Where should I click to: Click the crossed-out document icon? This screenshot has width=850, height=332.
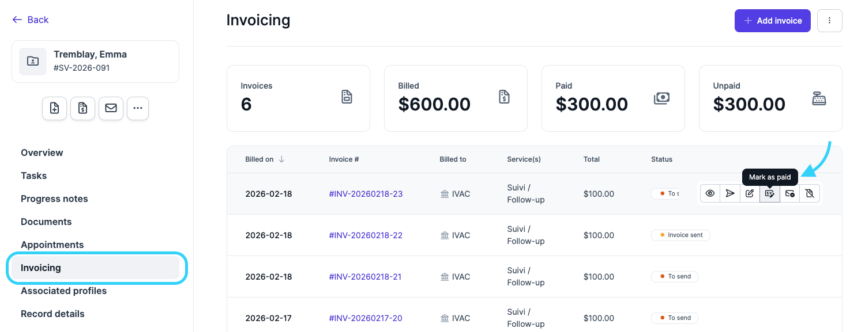point(810,194)
